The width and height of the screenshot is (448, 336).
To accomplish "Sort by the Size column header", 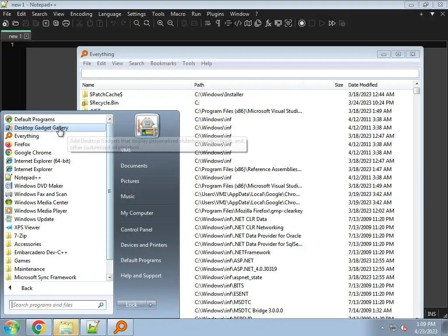I will coord(325,85).
